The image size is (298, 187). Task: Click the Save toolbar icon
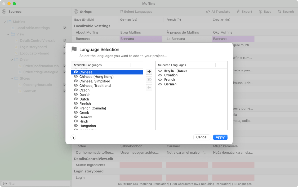(261, 12)
